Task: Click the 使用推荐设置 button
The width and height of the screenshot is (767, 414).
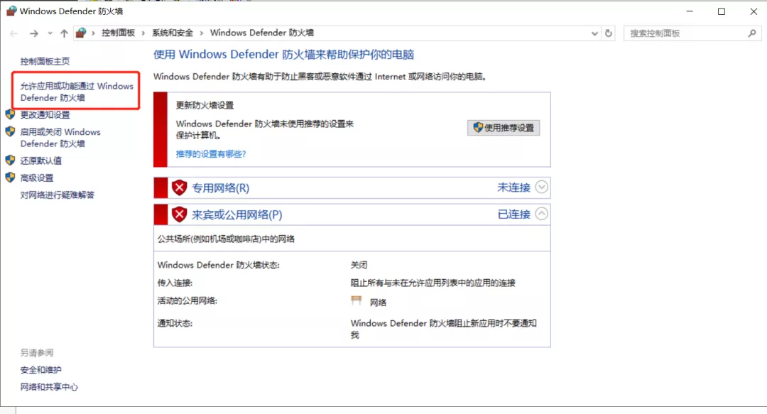Action: click(x=504, y=128)
